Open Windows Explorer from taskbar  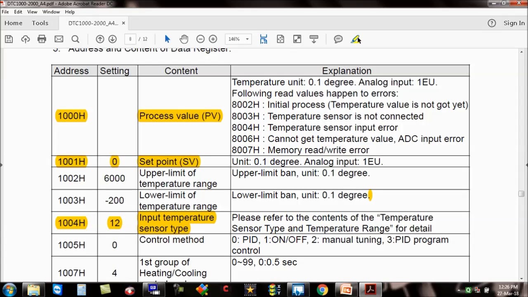33,290
